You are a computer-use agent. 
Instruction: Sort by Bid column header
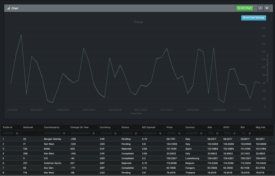[x=243, y=127]
